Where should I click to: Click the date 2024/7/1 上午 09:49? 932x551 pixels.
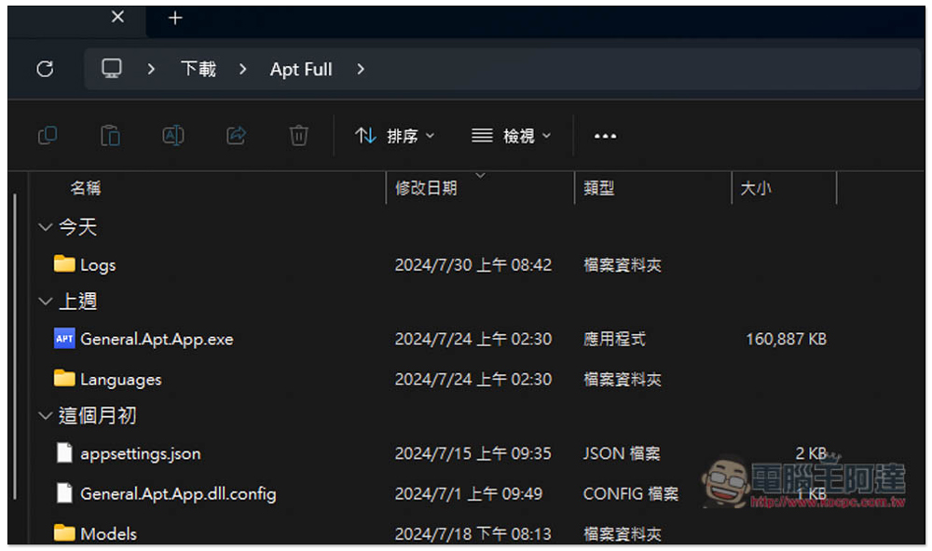click(x=469, y=494)
